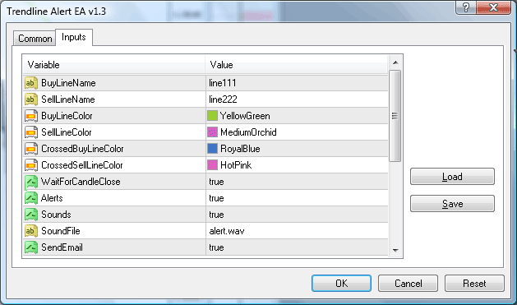This screenshot has height=305, width=517.
Task: Select the WaitForCandleClose variable label
Action: [x=81, y=182]
